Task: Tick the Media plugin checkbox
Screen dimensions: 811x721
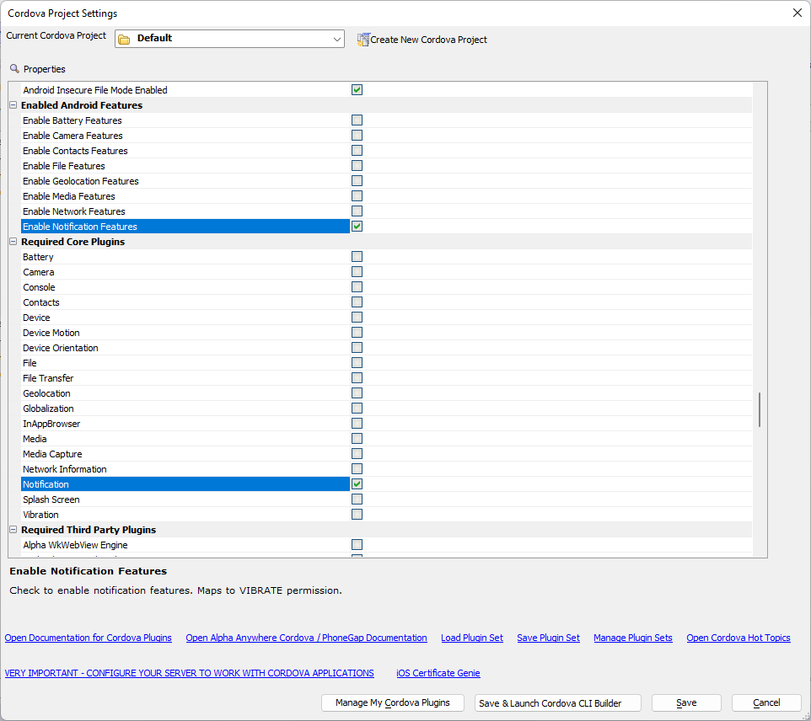Action: (357, 439)
